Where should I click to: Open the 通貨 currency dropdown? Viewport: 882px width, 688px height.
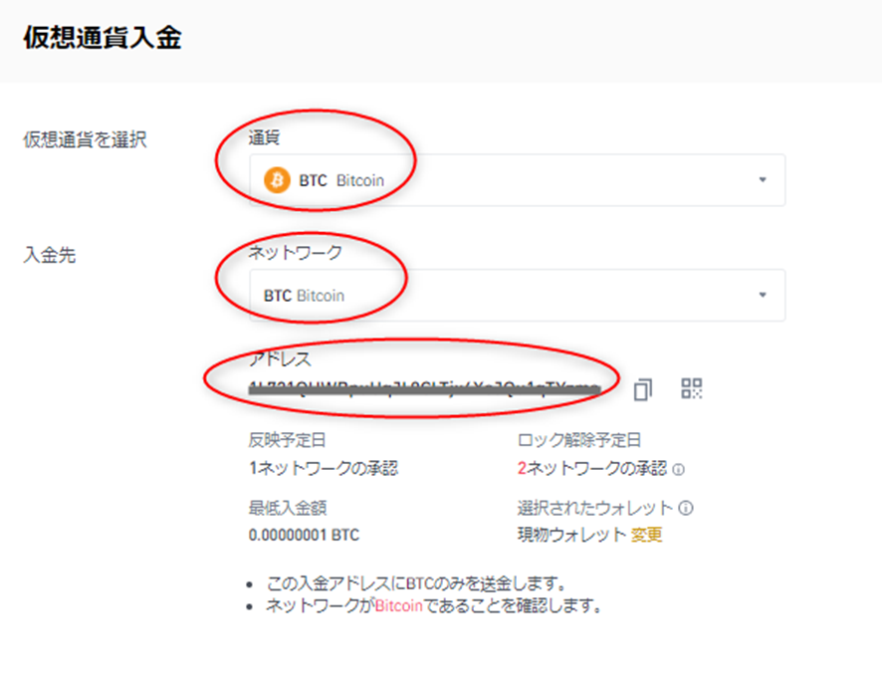pos(516,181)
